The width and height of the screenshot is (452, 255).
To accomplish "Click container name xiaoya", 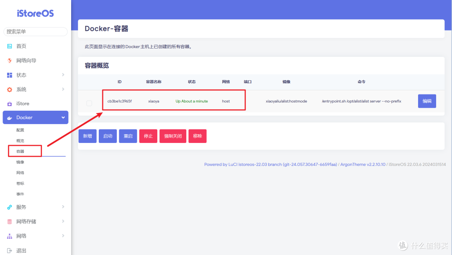I will click(154, 101).
